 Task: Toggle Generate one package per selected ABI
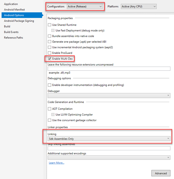click(x=50, y=42)
